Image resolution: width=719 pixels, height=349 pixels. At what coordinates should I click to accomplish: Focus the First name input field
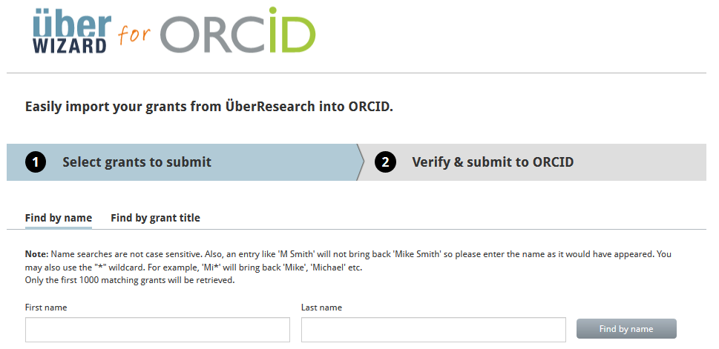157,330
